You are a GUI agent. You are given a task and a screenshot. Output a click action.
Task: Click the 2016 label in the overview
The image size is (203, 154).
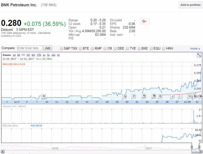[55, 148]
